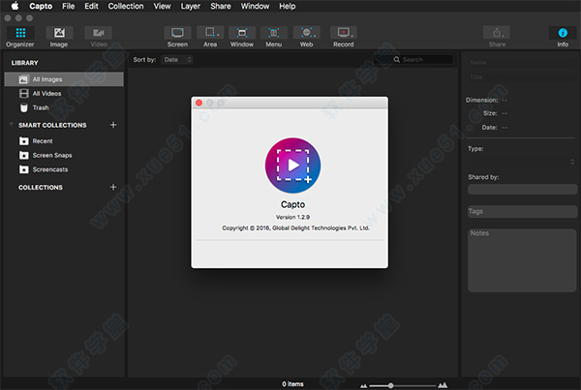Open the Video editor
The width and height of the screenshot is (581, 390).
tap(98, 37)
